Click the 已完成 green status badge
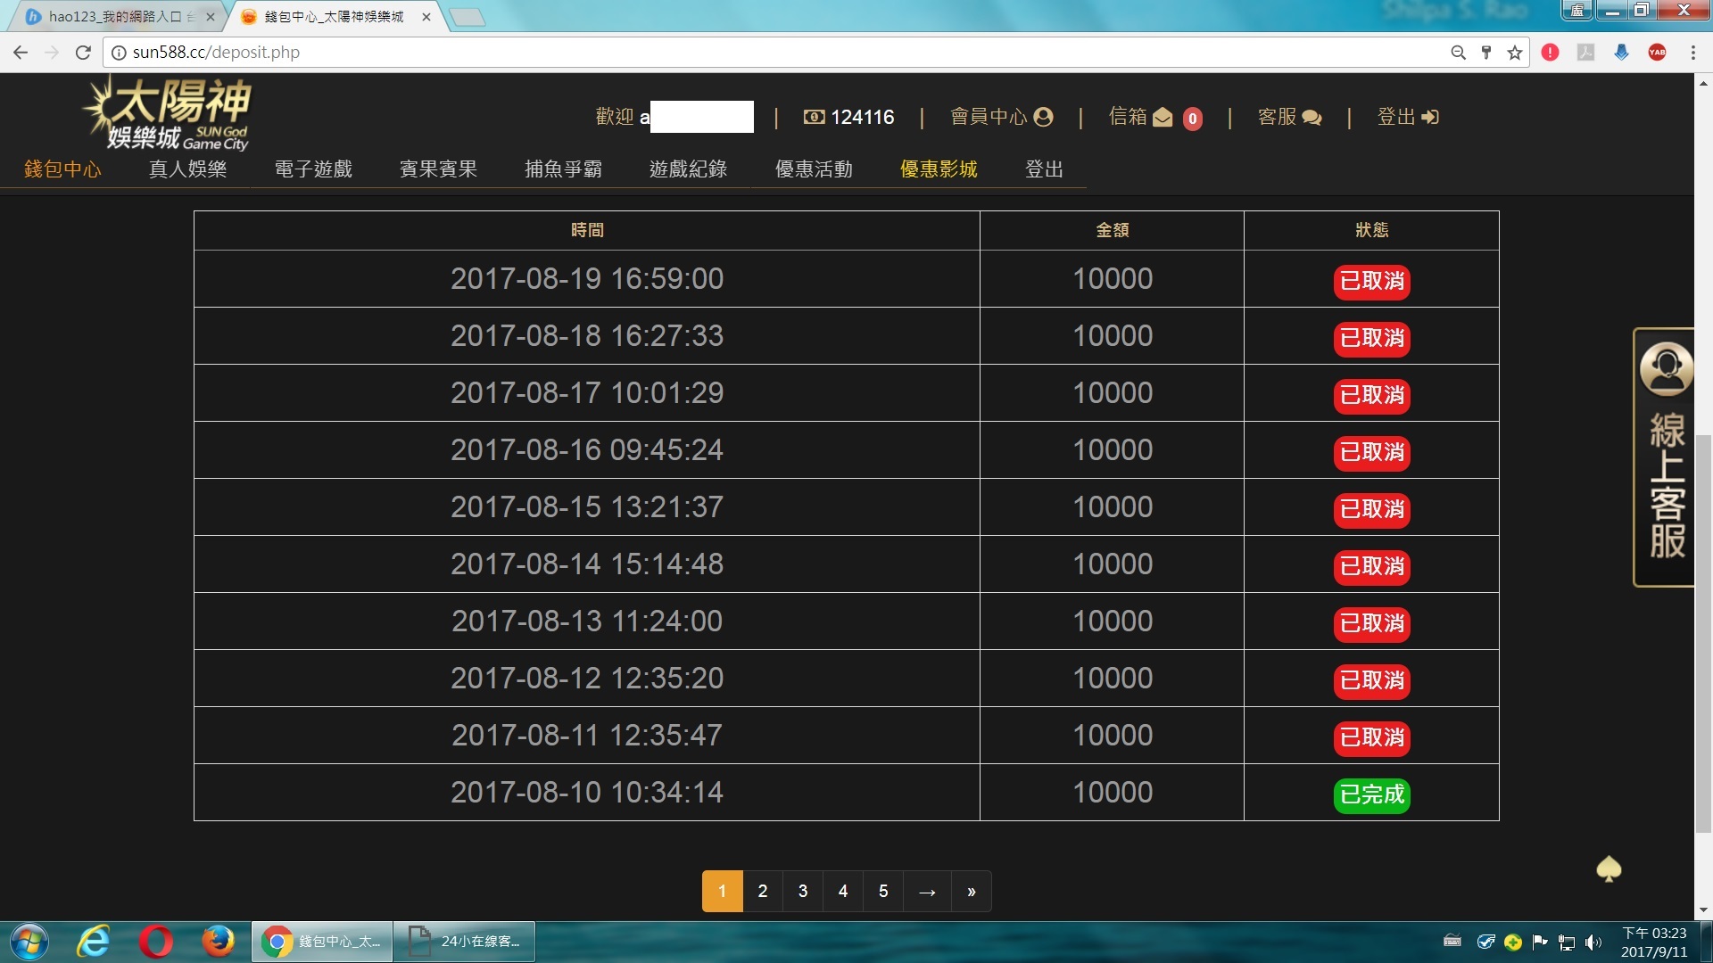 coord(1371,794)
